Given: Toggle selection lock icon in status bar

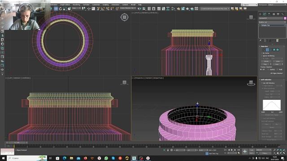Looking at the screenshot, I should click(x=168, y=150).
